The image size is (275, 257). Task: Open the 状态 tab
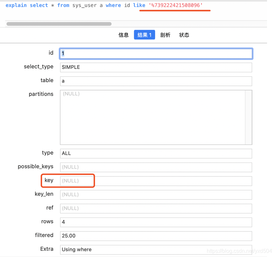pos(184,35)
